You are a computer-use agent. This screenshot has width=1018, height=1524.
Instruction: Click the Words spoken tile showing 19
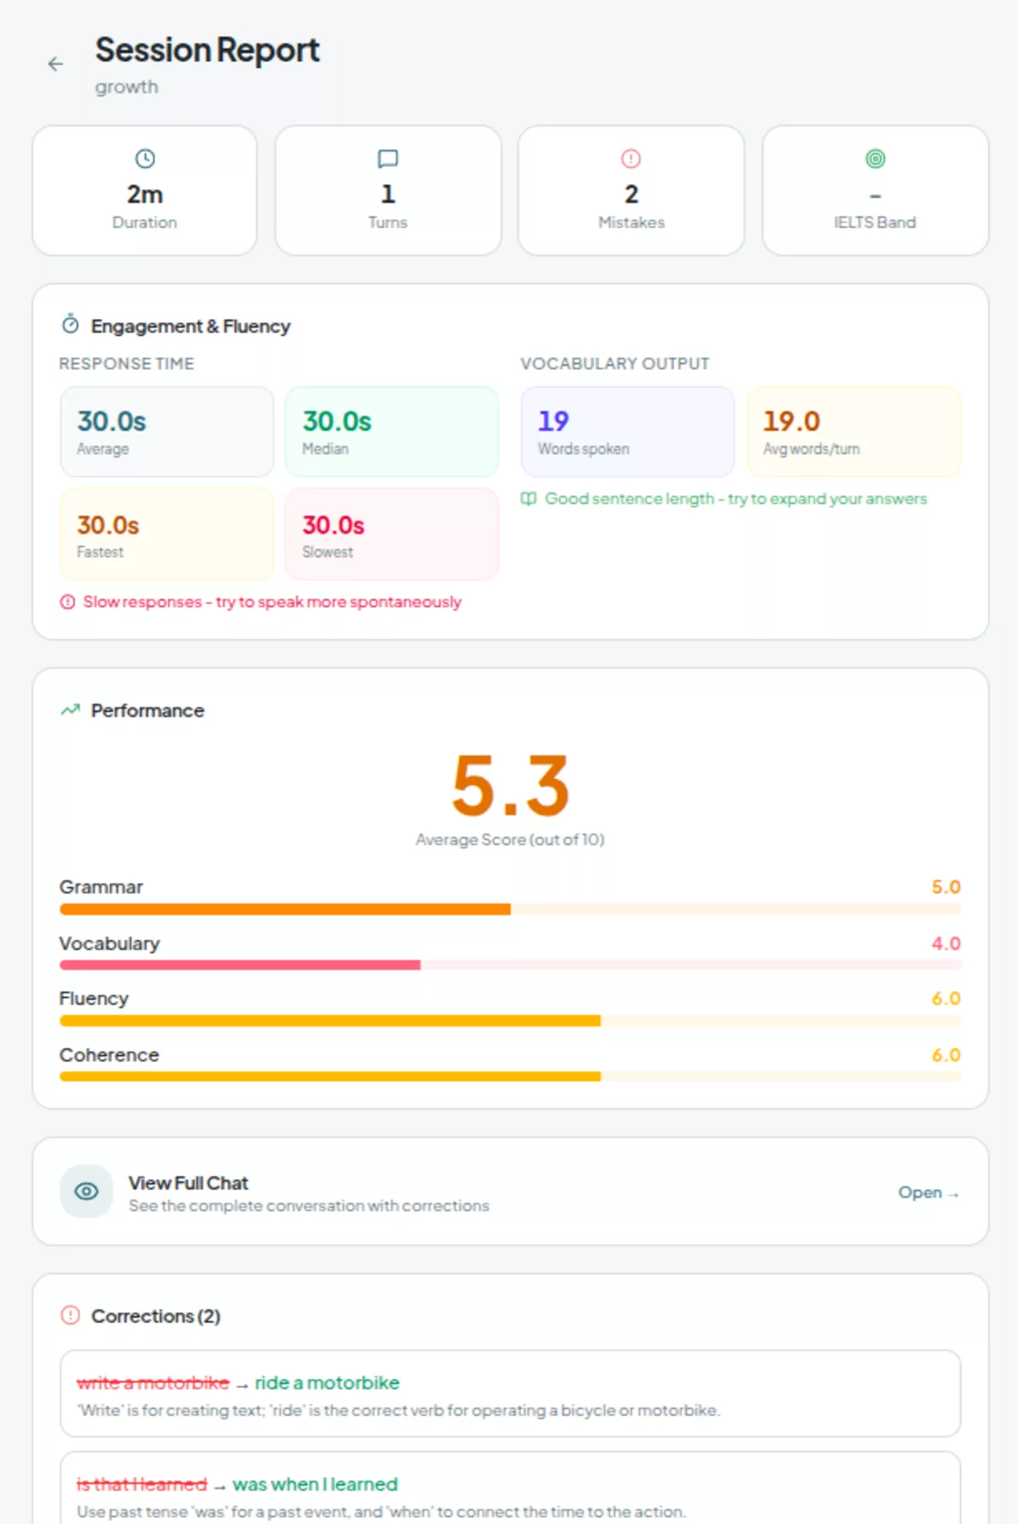[x=628, y=432]
